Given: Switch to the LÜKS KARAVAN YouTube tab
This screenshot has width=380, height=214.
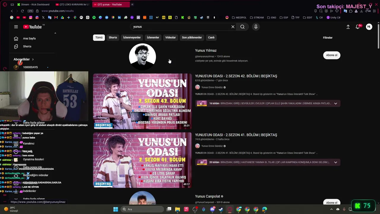Looking at the screenshot, I should [72, 4].
